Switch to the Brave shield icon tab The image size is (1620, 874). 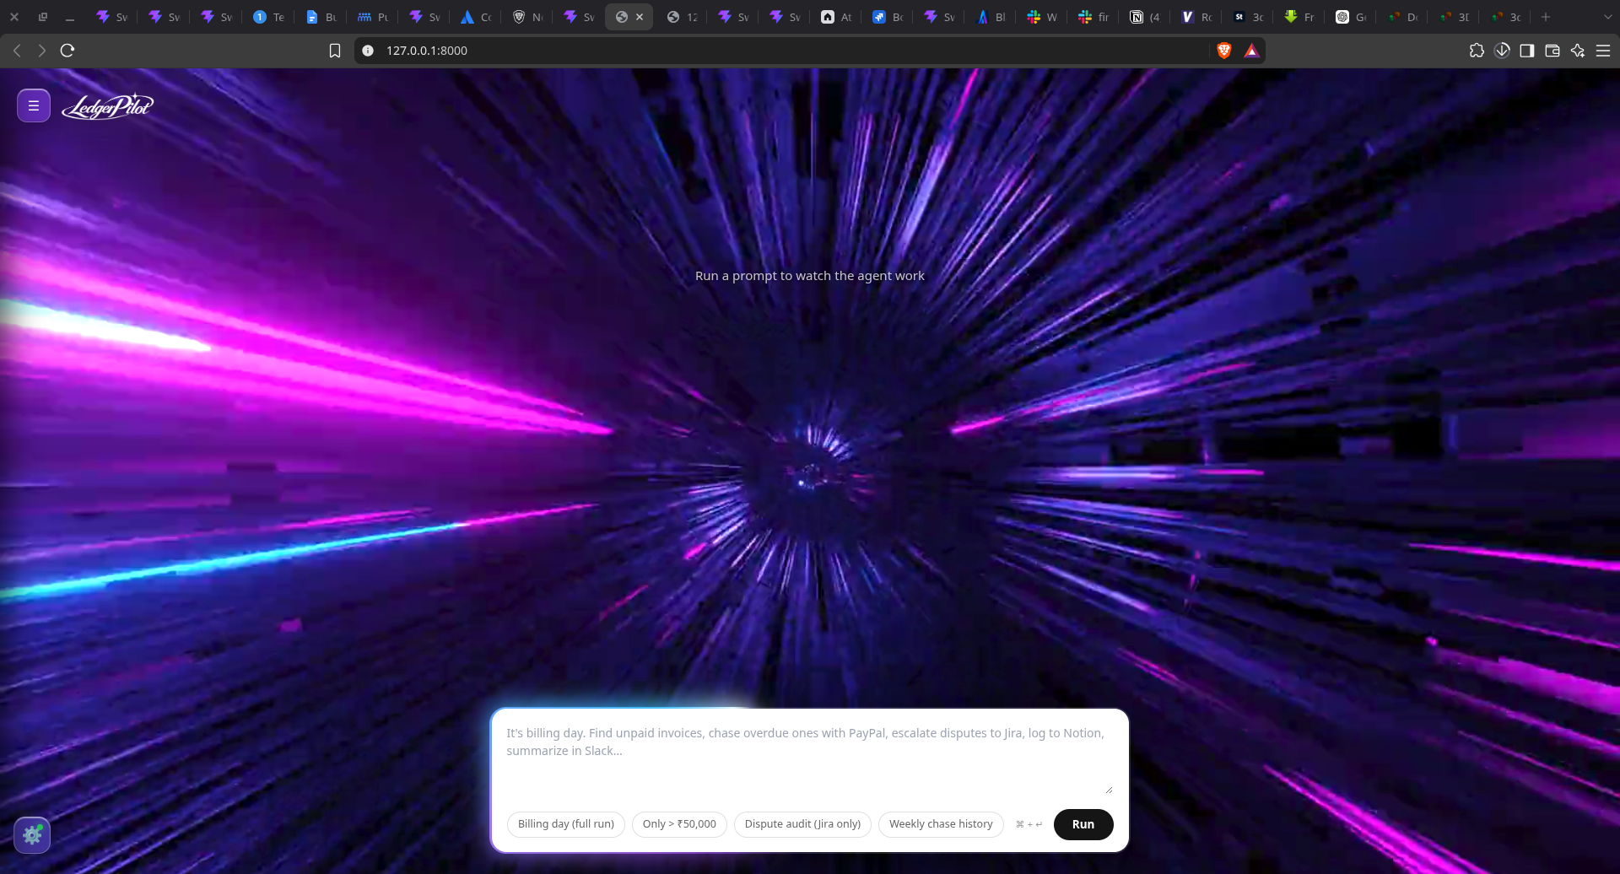[527, 17]
